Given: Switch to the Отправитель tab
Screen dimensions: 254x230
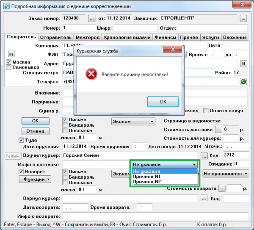Looking at the screenshot, I should click(56, 37).
